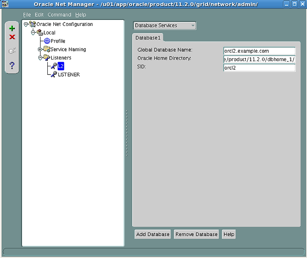Select the Local tree item label
307x258 pixels.
pyautogui.click(x=49, y=33)
